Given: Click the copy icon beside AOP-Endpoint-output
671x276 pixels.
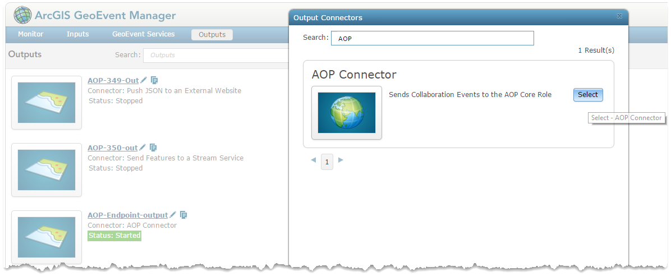Looking at the screenshot, I should pyautogui.click(x=183, y=215).
